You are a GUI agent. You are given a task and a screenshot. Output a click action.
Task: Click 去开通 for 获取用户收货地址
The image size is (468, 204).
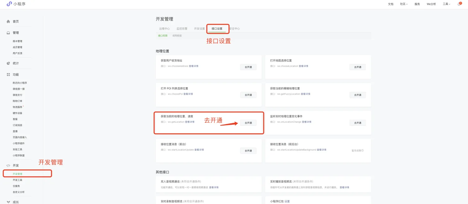click(248, 67)
